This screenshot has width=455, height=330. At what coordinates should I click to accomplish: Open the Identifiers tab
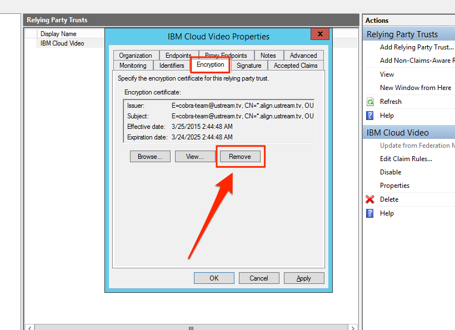click(172, 66)
